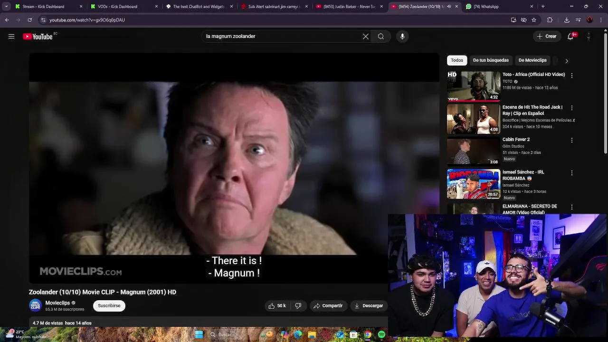Click the search magnifier button

point(381,37)
